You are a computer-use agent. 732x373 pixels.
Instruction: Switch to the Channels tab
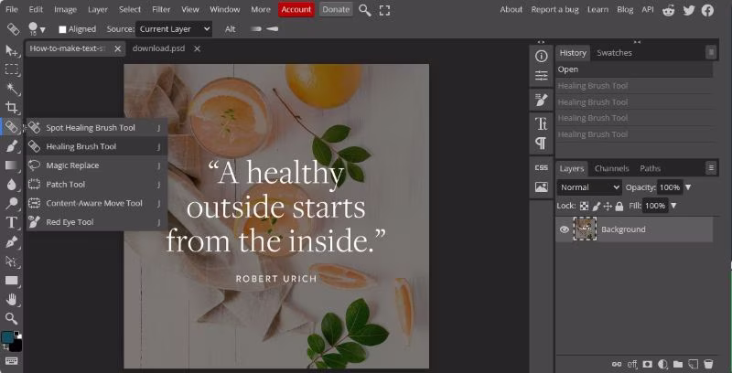[x=611, y=168]
